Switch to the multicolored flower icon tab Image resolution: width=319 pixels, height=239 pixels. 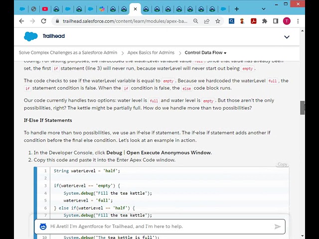[102, 9]
